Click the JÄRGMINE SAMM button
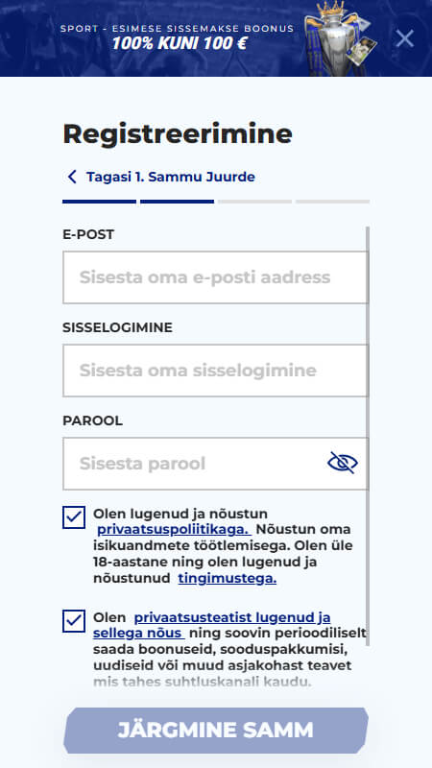The height and width of the screenshot is (768, 432). (x=215, y=731)
